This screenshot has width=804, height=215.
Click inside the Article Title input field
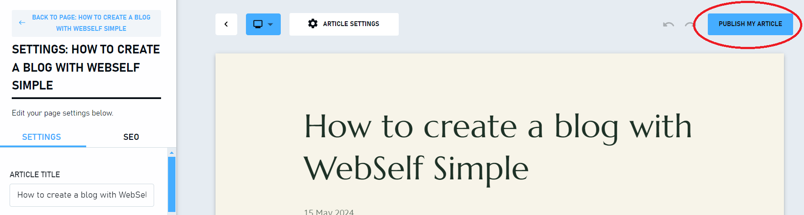82,195
